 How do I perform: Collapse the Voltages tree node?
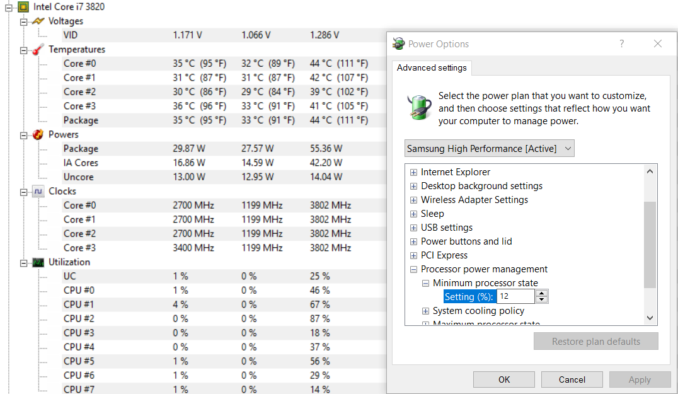(x=24, y=21)
